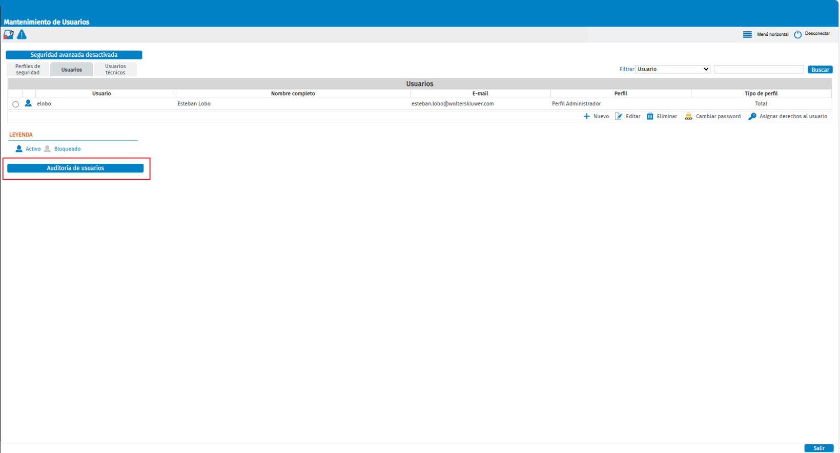Click the Eliminar action label

pos(667,116)
